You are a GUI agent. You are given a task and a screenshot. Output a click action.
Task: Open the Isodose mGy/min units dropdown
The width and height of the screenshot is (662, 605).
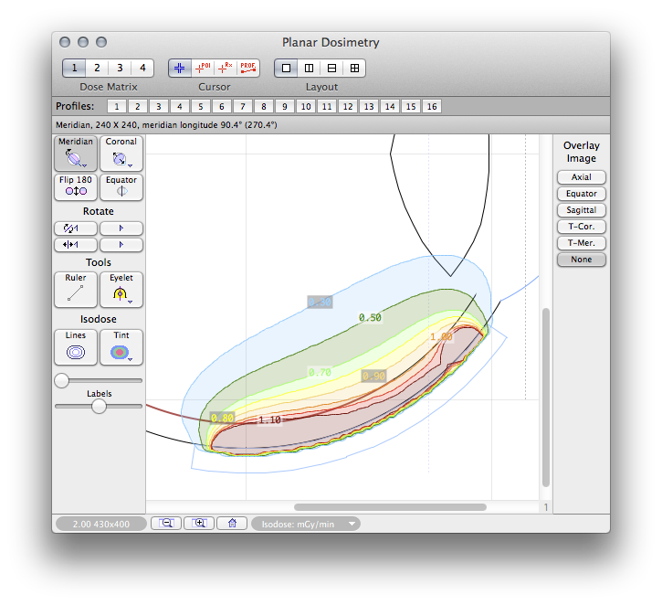point(306,524)
